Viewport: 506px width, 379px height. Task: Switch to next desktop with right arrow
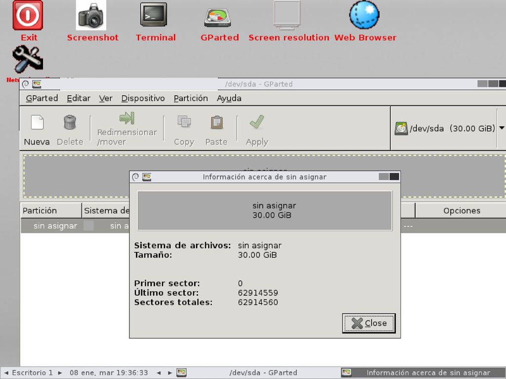(x=60, y=373)
